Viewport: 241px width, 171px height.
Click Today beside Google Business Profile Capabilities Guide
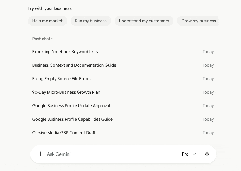[x=208, y=119]
